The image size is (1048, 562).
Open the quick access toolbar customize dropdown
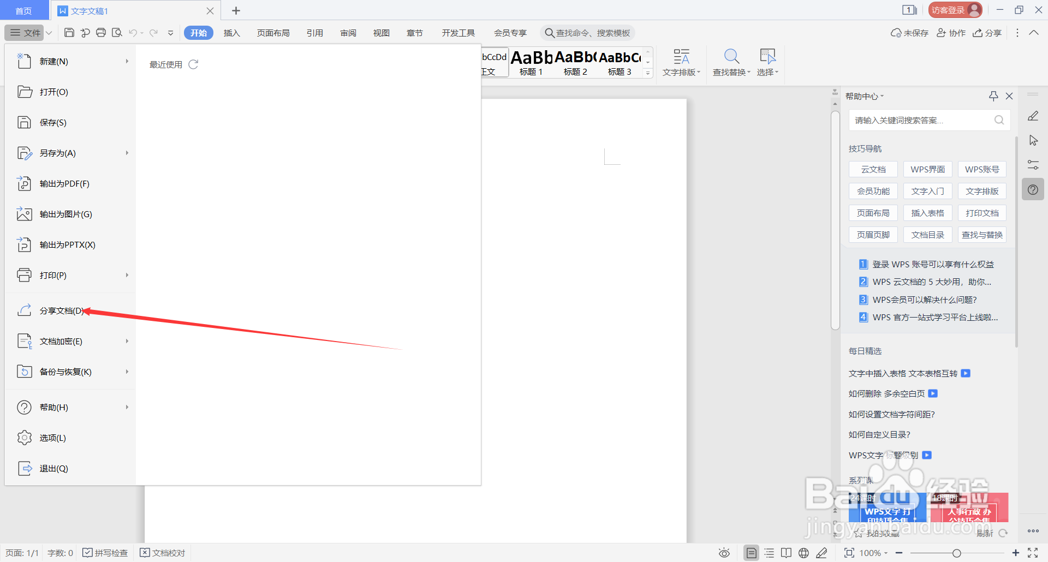170,33
